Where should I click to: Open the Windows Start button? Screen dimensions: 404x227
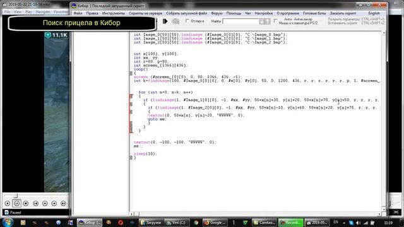point(8,223)
